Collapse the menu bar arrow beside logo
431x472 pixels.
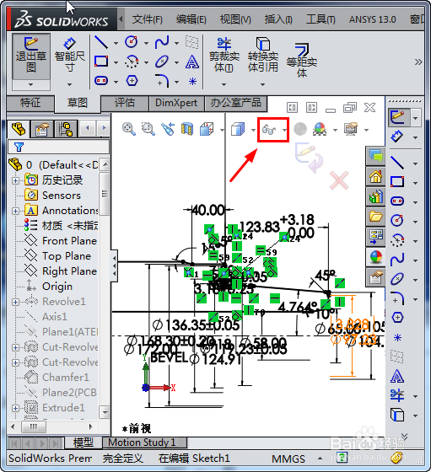pos(121,19)
